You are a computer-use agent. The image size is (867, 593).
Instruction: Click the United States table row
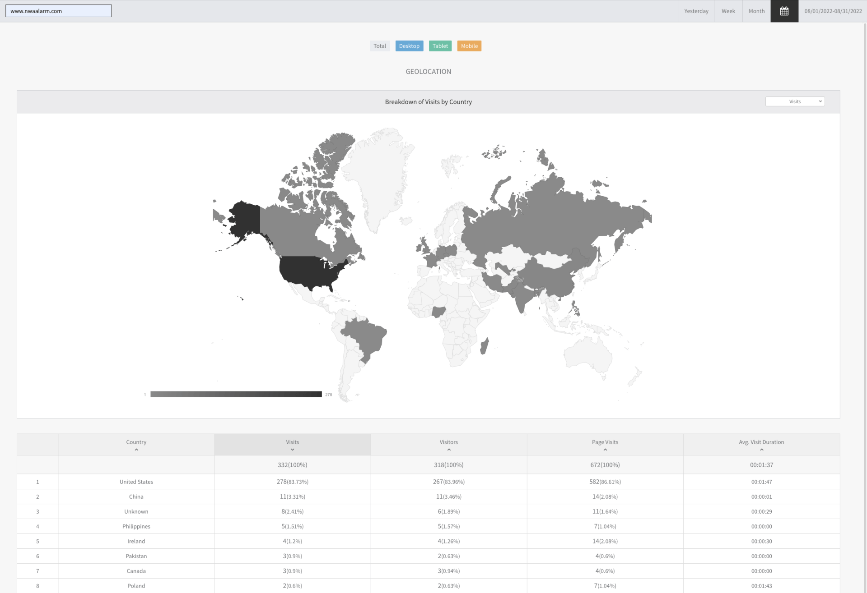[136, 482]
